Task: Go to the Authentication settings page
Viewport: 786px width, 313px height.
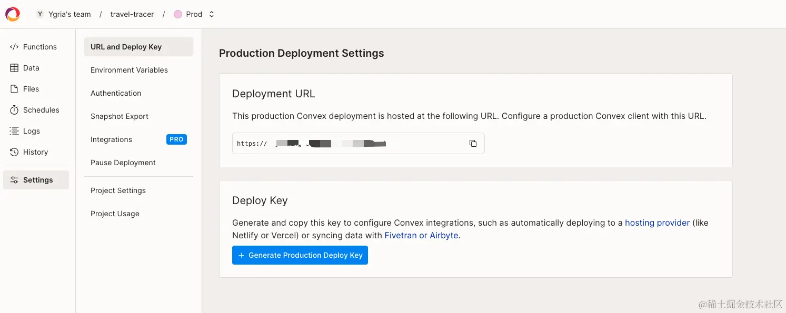Action: (116, 93)
